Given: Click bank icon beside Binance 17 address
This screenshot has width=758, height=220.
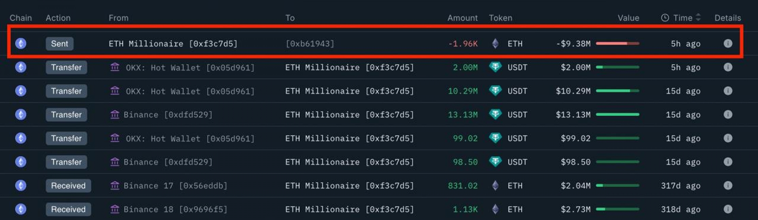Looking at the screenshot, I should click(x=115, y=185).
